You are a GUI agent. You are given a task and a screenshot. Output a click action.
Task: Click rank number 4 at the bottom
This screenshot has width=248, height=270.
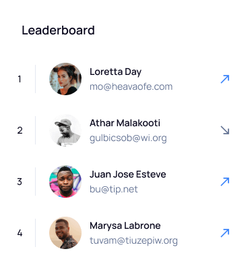pyautogui.click(x=20, y=233)
